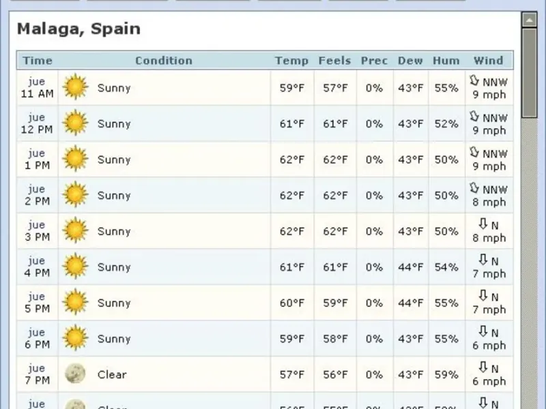
Task: Select the 3 PM sunny weather icon
Action: (75, 231)
